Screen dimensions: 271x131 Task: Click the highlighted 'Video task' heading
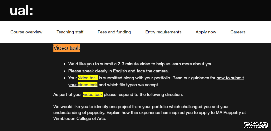67,48
